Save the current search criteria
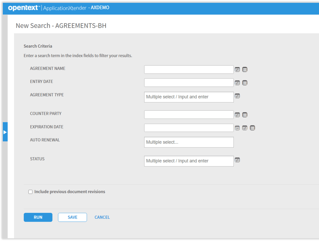Screen dimensions: 319x241 tap(72, 217)
